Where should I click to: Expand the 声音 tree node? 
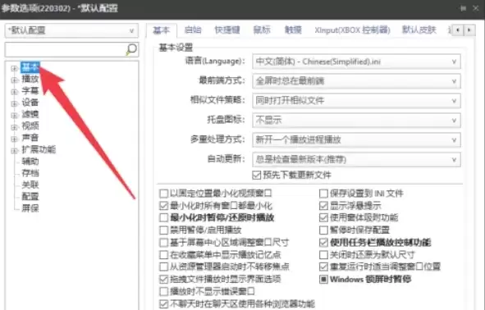[x=14, y=139]
